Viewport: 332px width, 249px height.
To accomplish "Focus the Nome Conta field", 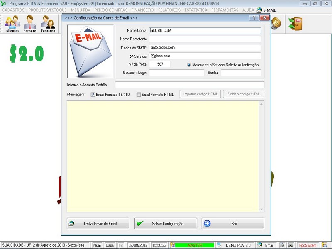I will 205,30.
